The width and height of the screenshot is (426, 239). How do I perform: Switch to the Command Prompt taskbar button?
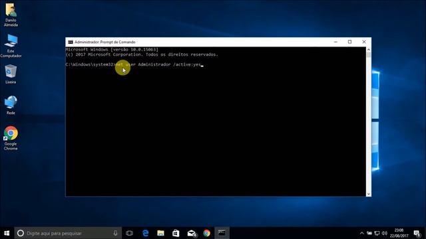pyautogui.click(x=222, y=233)
